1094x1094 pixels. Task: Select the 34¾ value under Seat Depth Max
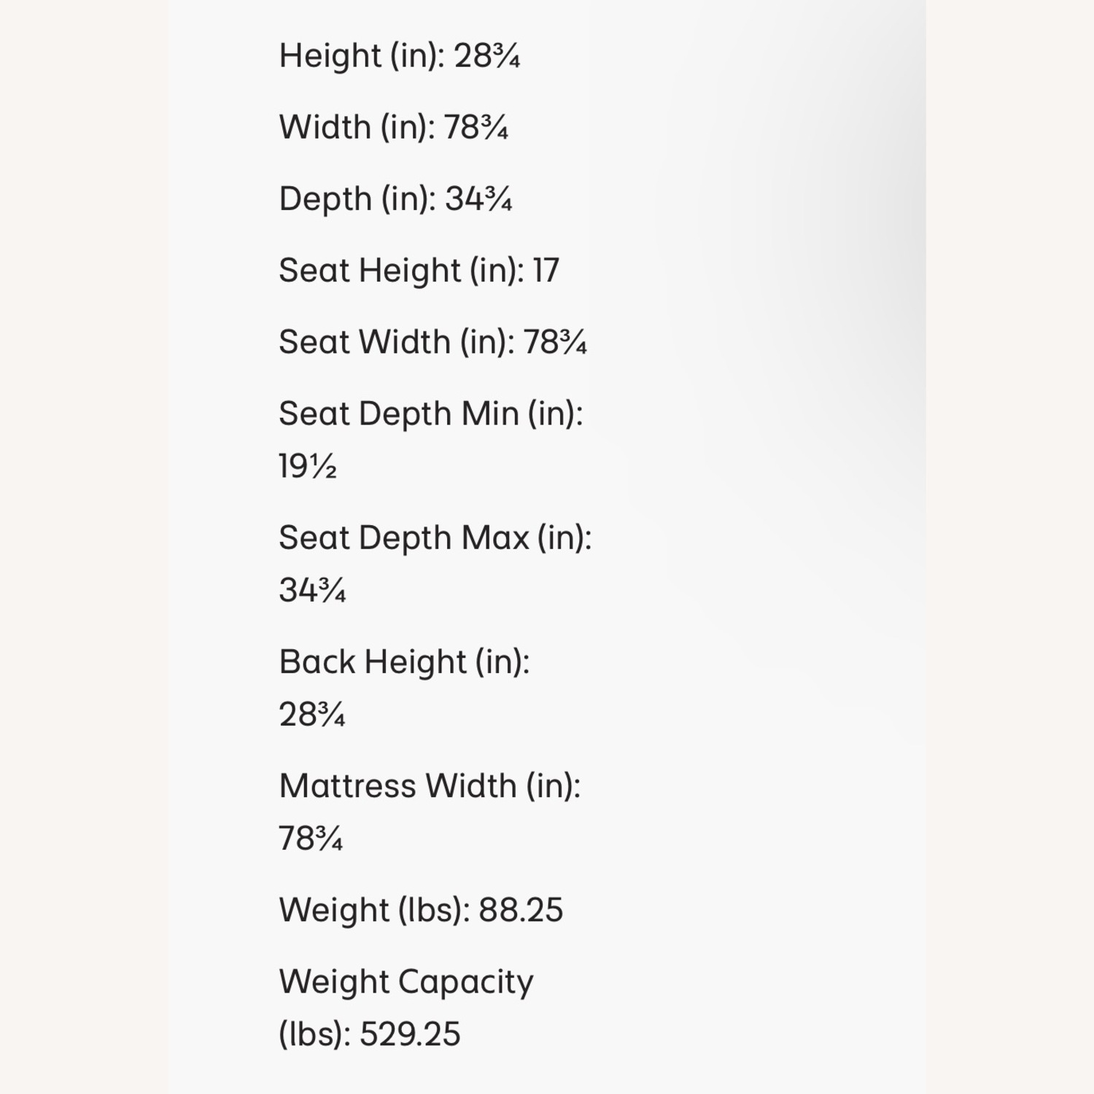tap(313, 590)
